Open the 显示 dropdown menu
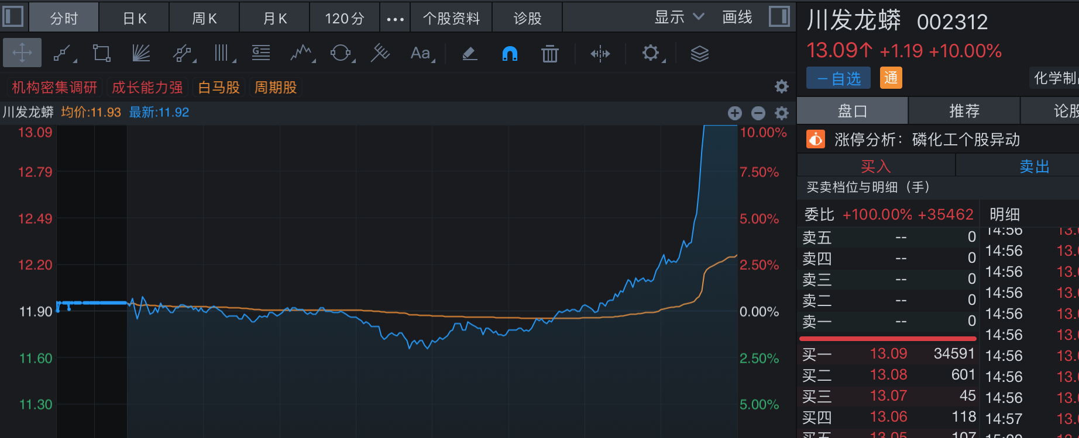Image resolution: width=1079 pixels, height=438 pixels. click(679, 18)
